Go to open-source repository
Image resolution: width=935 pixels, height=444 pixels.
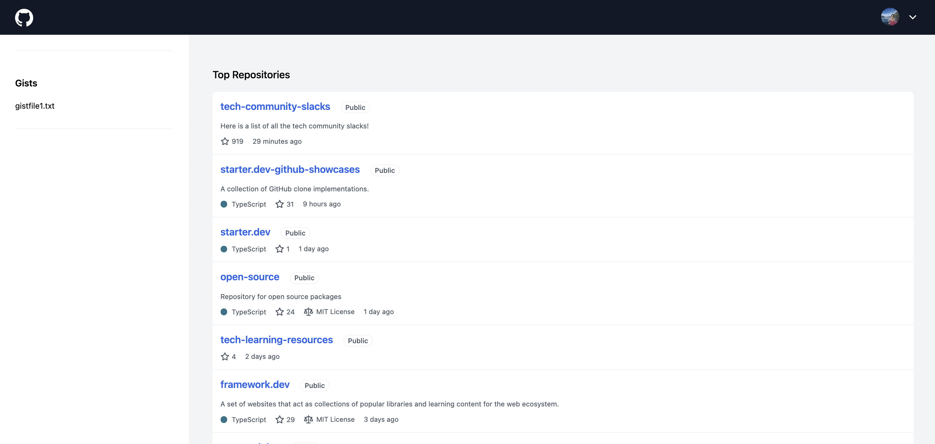point(249,277)
